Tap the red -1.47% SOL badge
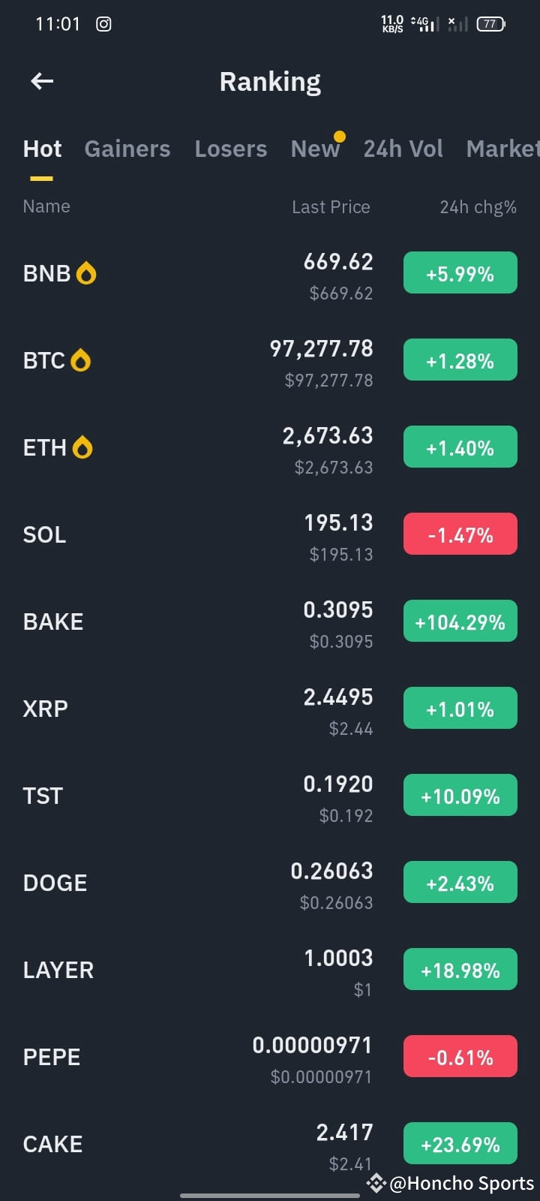 click(x=460, y=534)
